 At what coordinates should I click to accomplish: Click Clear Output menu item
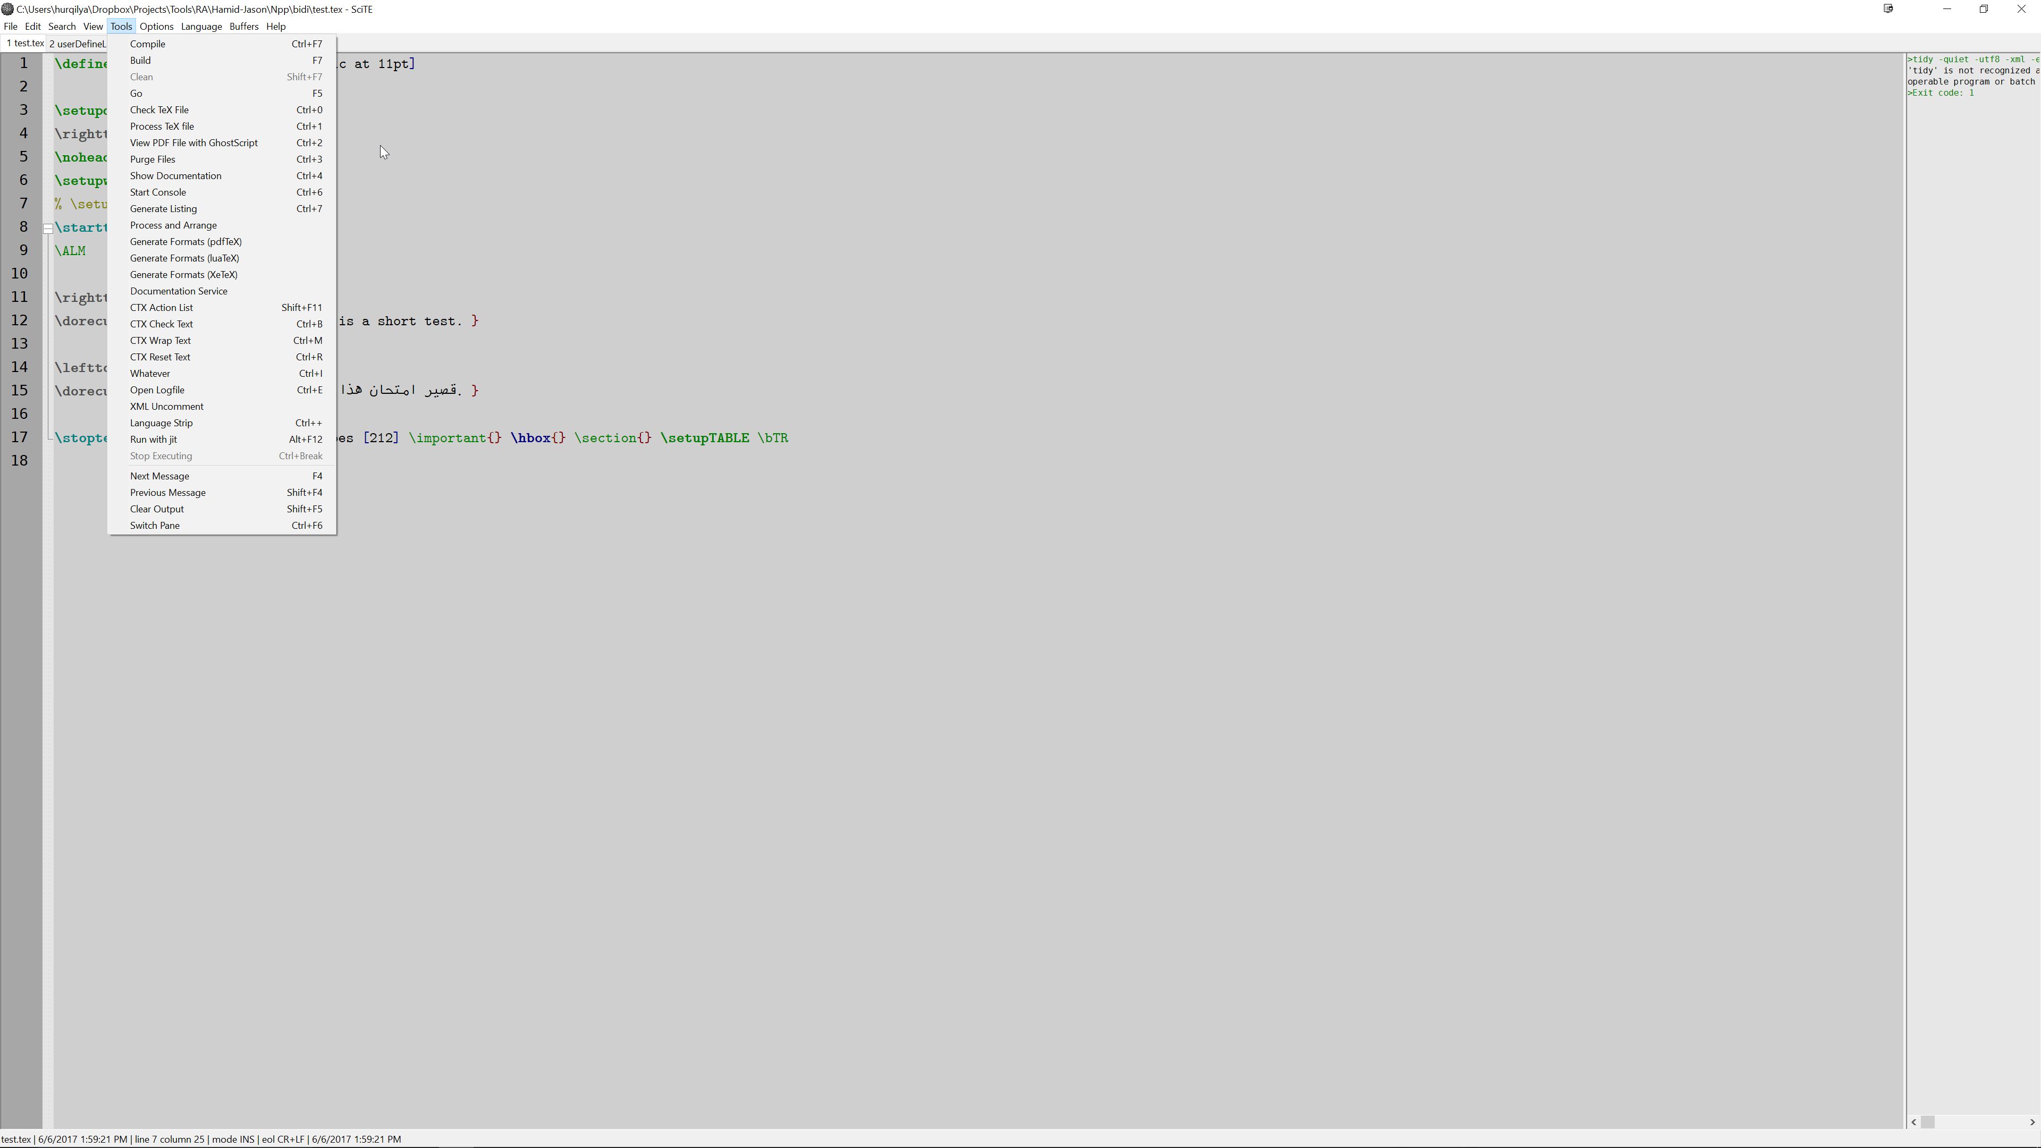157,509
